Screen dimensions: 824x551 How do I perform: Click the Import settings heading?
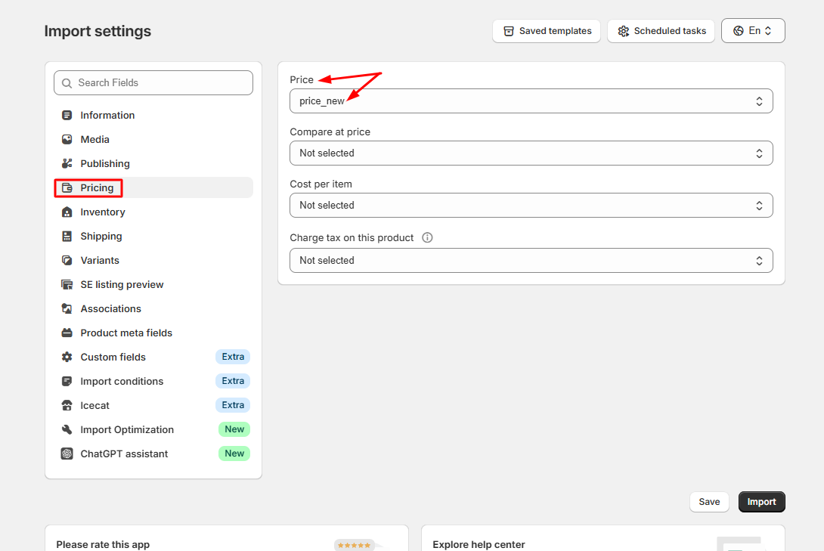click(98, 31)
